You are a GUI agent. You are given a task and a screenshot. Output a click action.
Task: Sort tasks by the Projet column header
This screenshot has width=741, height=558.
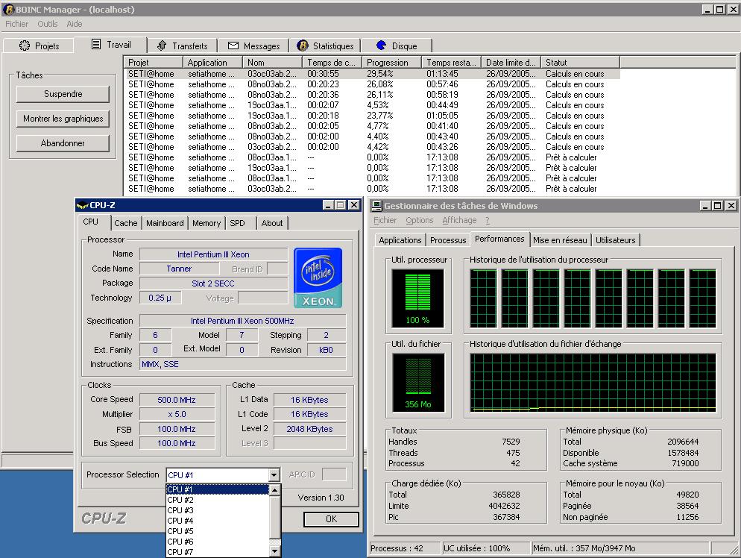[x=153, y=63]
